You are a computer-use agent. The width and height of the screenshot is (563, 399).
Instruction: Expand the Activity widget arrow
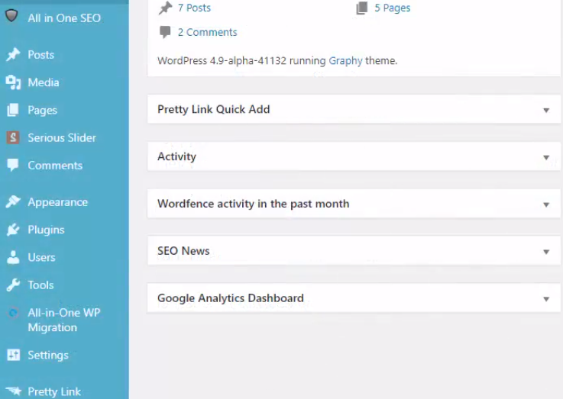click(x=546, y=157)
